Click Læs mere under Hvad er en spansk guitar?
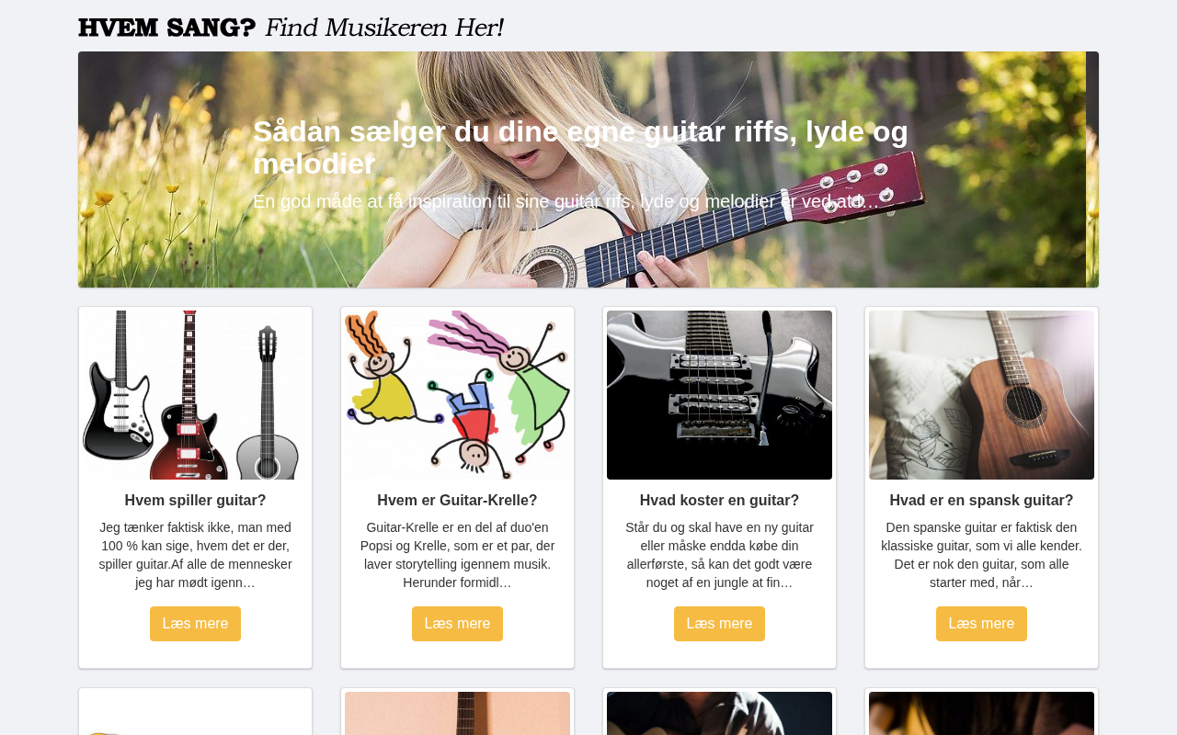Image resolution: width=1177 pixels, height=735 pixels. click(x=981, y=624)
